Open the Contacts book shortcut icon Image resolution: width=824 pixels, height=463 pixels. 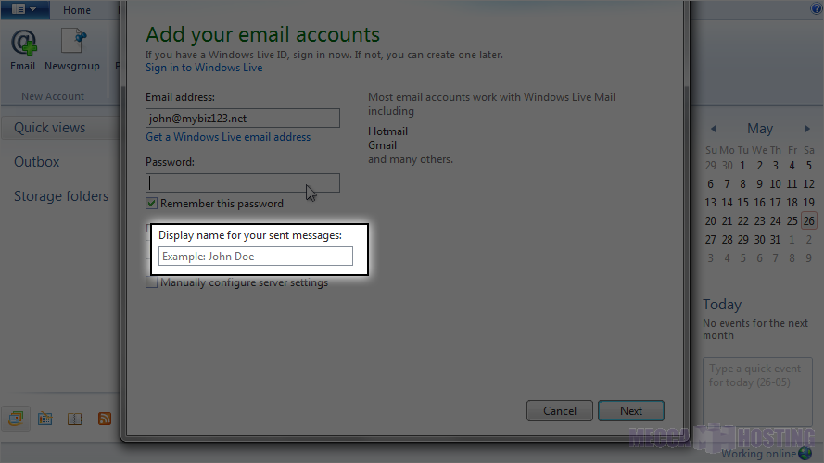[75, 419]
